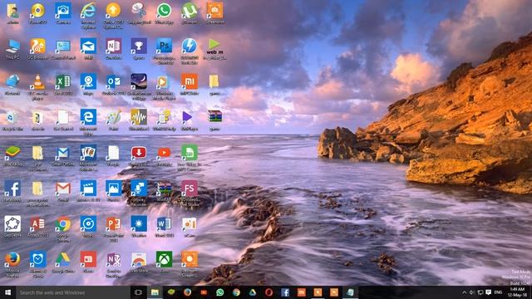Viewport: 532px width, 299px height.
Task: Open the Start menu
Action: point(7,292)
